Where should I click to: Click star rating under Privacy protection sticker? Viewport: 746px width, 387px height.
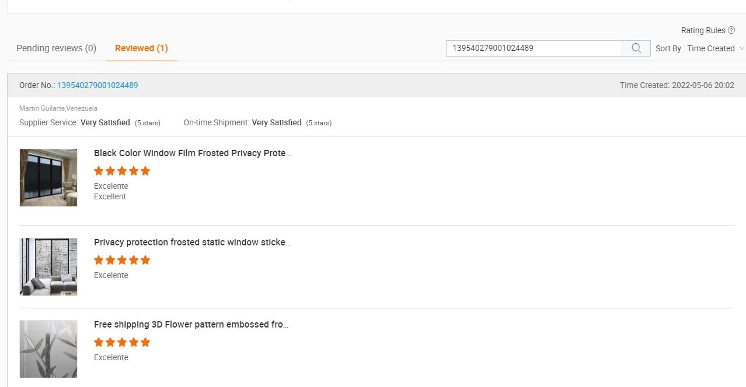tap(122, 260)
